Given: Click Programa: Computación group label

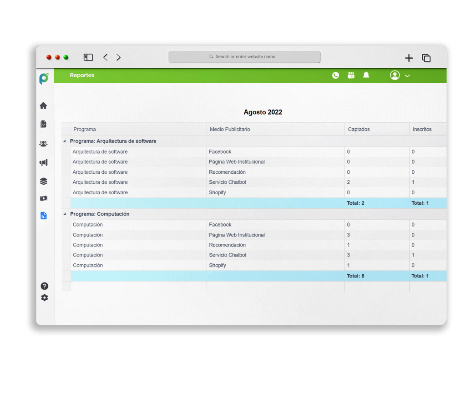Looking at the screenshot, I should pos(100,214).
